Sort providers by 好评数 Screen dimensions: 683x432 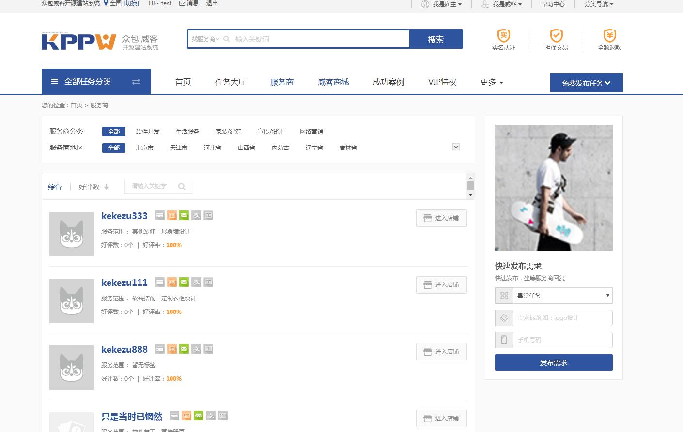93,187
